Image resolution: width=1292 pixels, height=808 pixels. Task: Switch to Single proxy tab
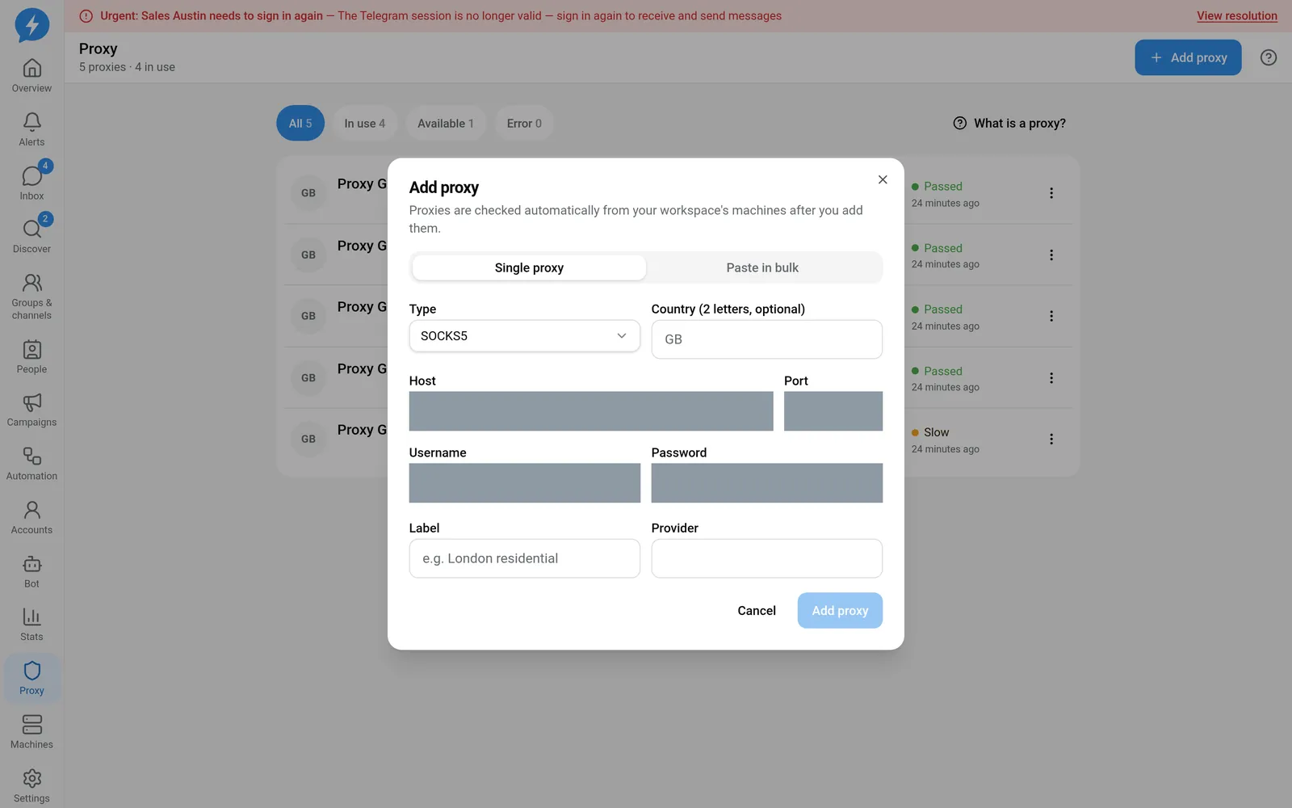point(529,267)
